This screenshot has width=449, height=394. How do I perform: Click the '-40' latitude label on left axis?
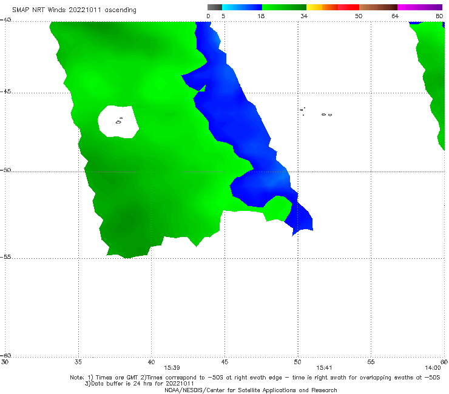click(x=5, y=20)
